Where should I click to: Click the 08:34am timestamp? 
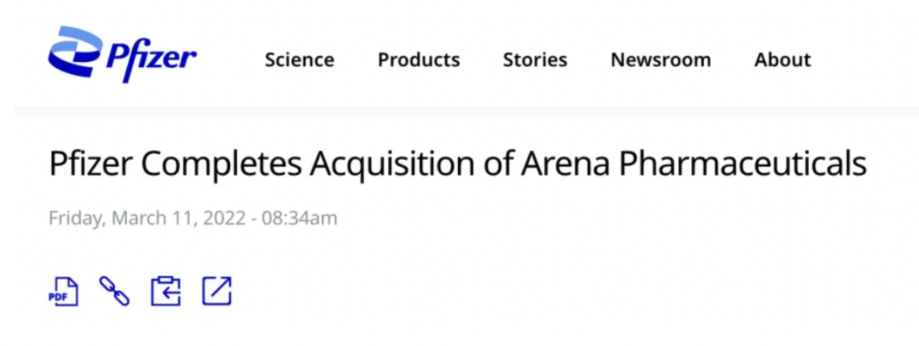click(x=299, y=218)
